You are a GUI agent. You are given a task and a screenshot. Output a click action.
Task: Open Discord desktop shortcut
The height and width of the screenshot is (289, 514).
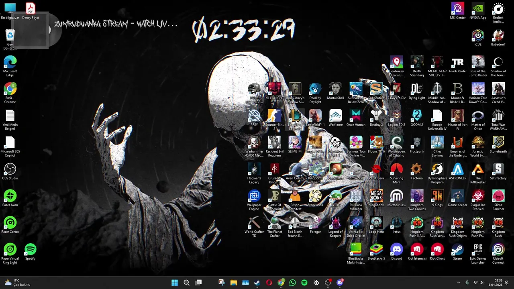point(397,252)
